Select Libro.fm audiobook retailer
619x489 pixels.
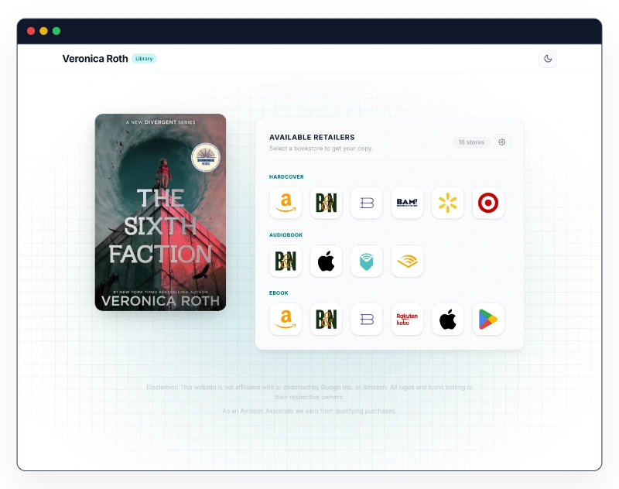(x=367, y=261)
